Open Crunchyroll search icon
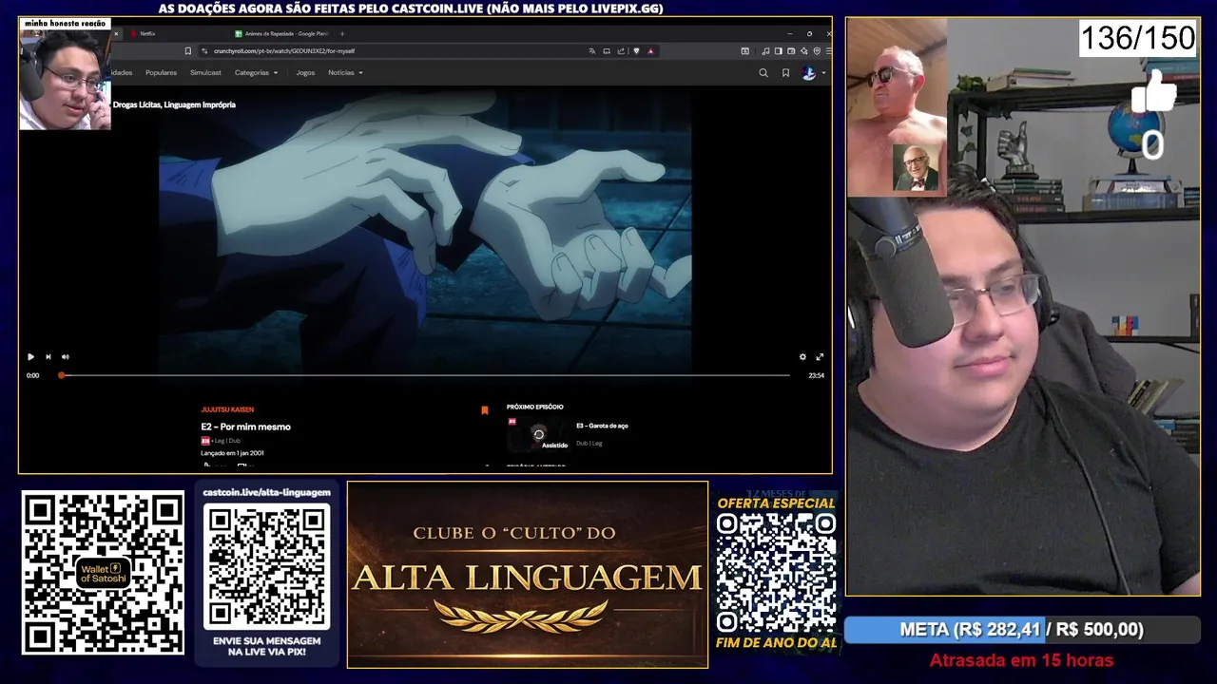 763,72
